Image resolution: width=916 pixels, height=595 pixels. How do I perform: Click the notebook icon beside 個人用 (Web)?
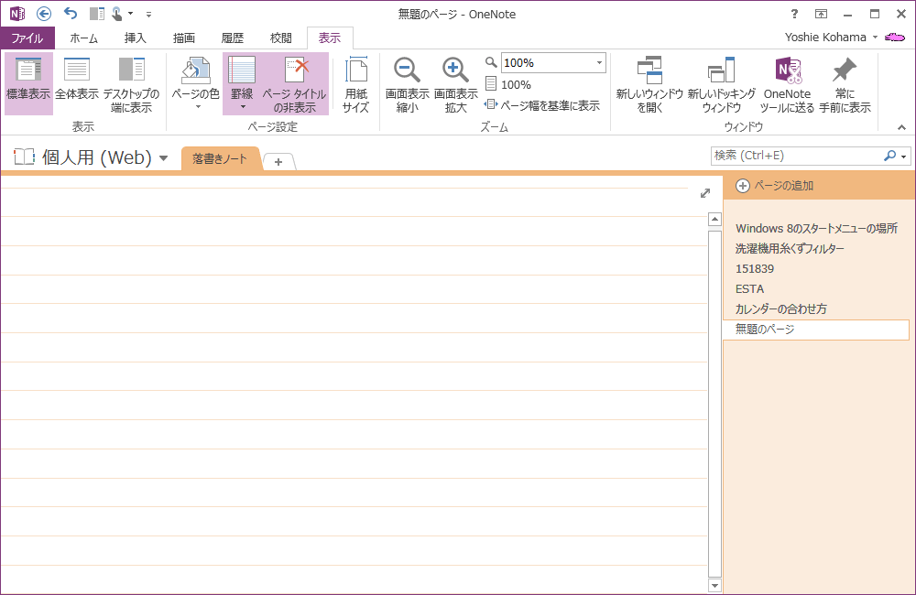(x=24, y=157)
